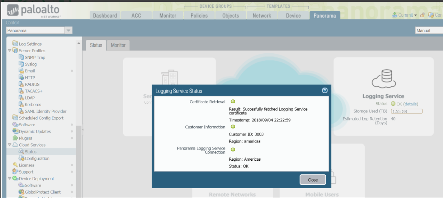
Task: Click the Logging Service cloud database icon
Action: pyautogui.click(x=384, y=78)
